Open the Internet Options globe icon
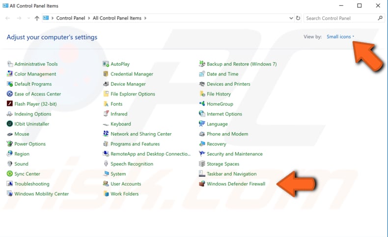 pos(202,114)
